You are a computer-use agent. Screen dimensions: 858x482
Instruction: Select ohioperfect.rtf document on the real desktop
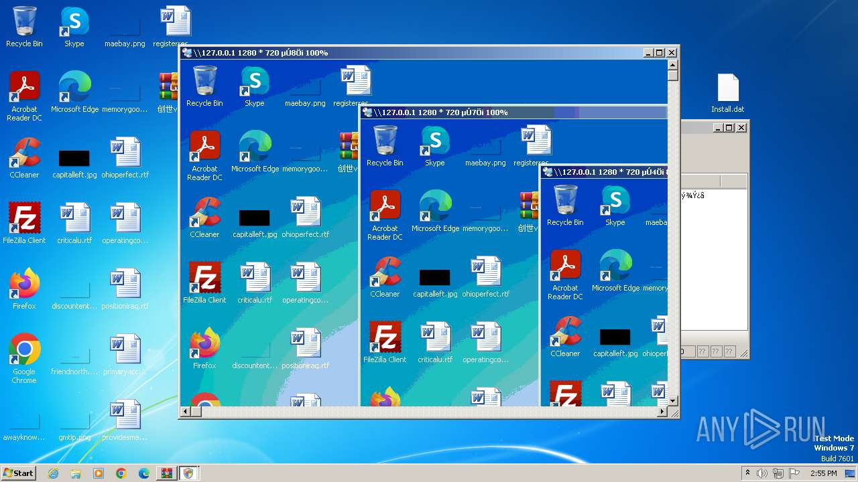tap(125, 158)
